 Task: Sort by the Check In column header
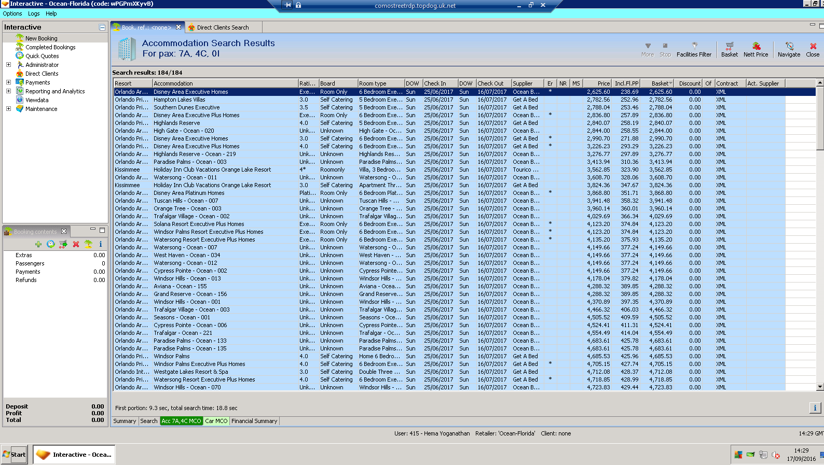441,83
